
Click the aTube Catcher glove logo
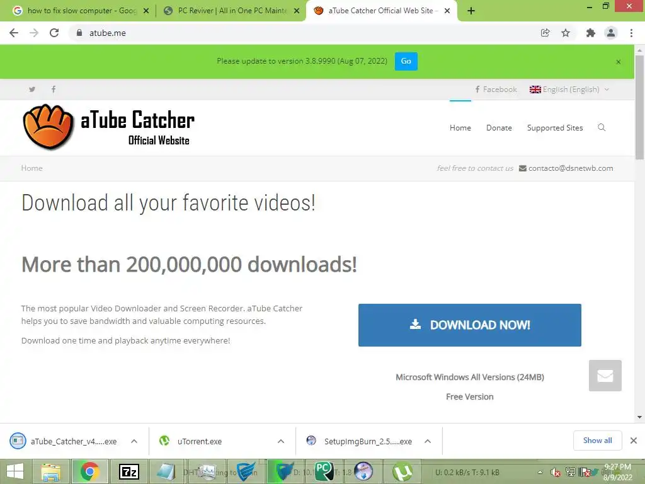coord(48,126)
